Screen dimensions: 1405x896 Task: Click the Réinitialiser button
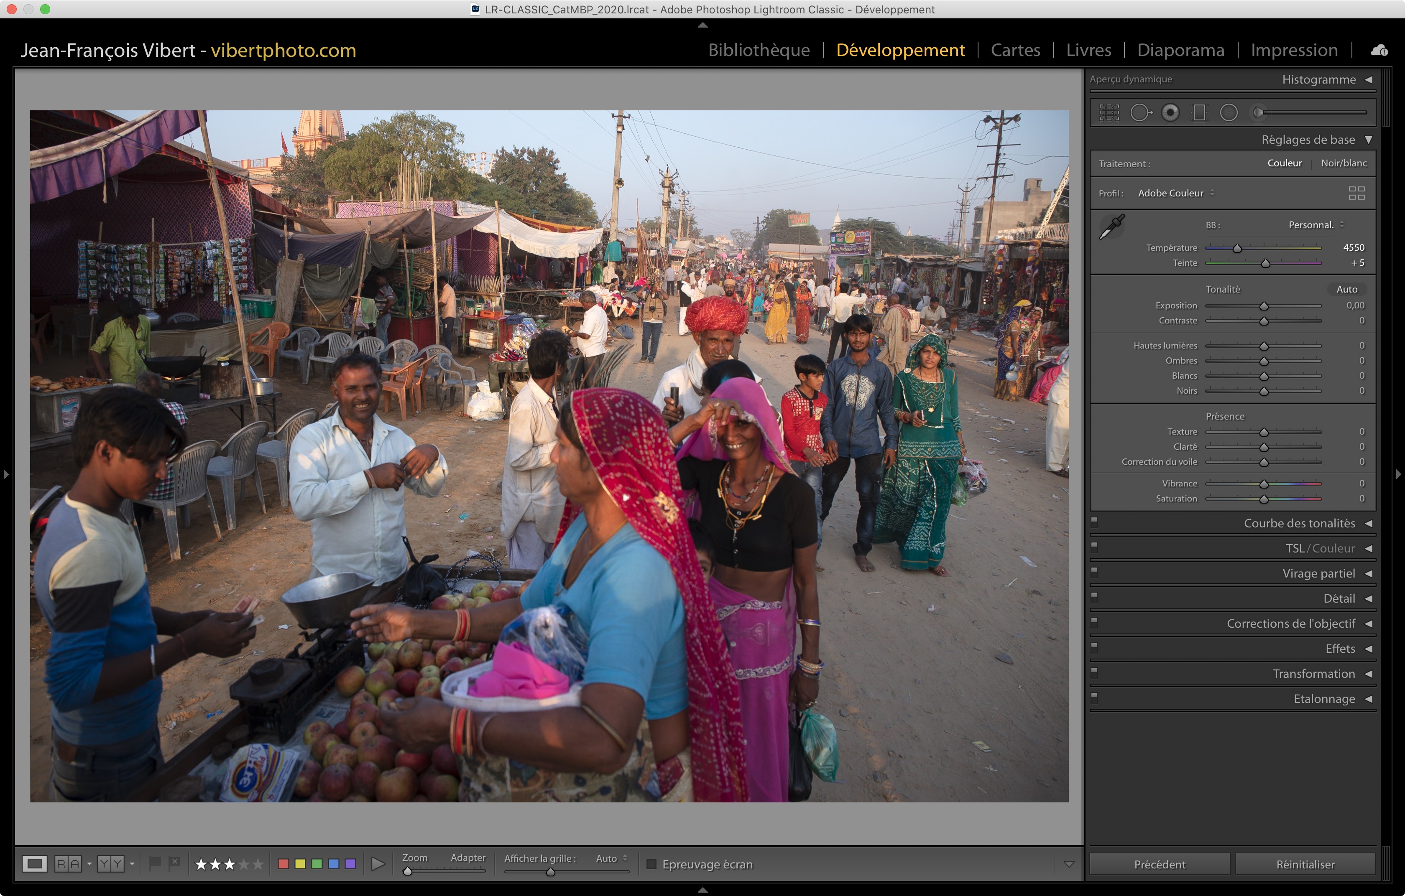coord(1305,864)
